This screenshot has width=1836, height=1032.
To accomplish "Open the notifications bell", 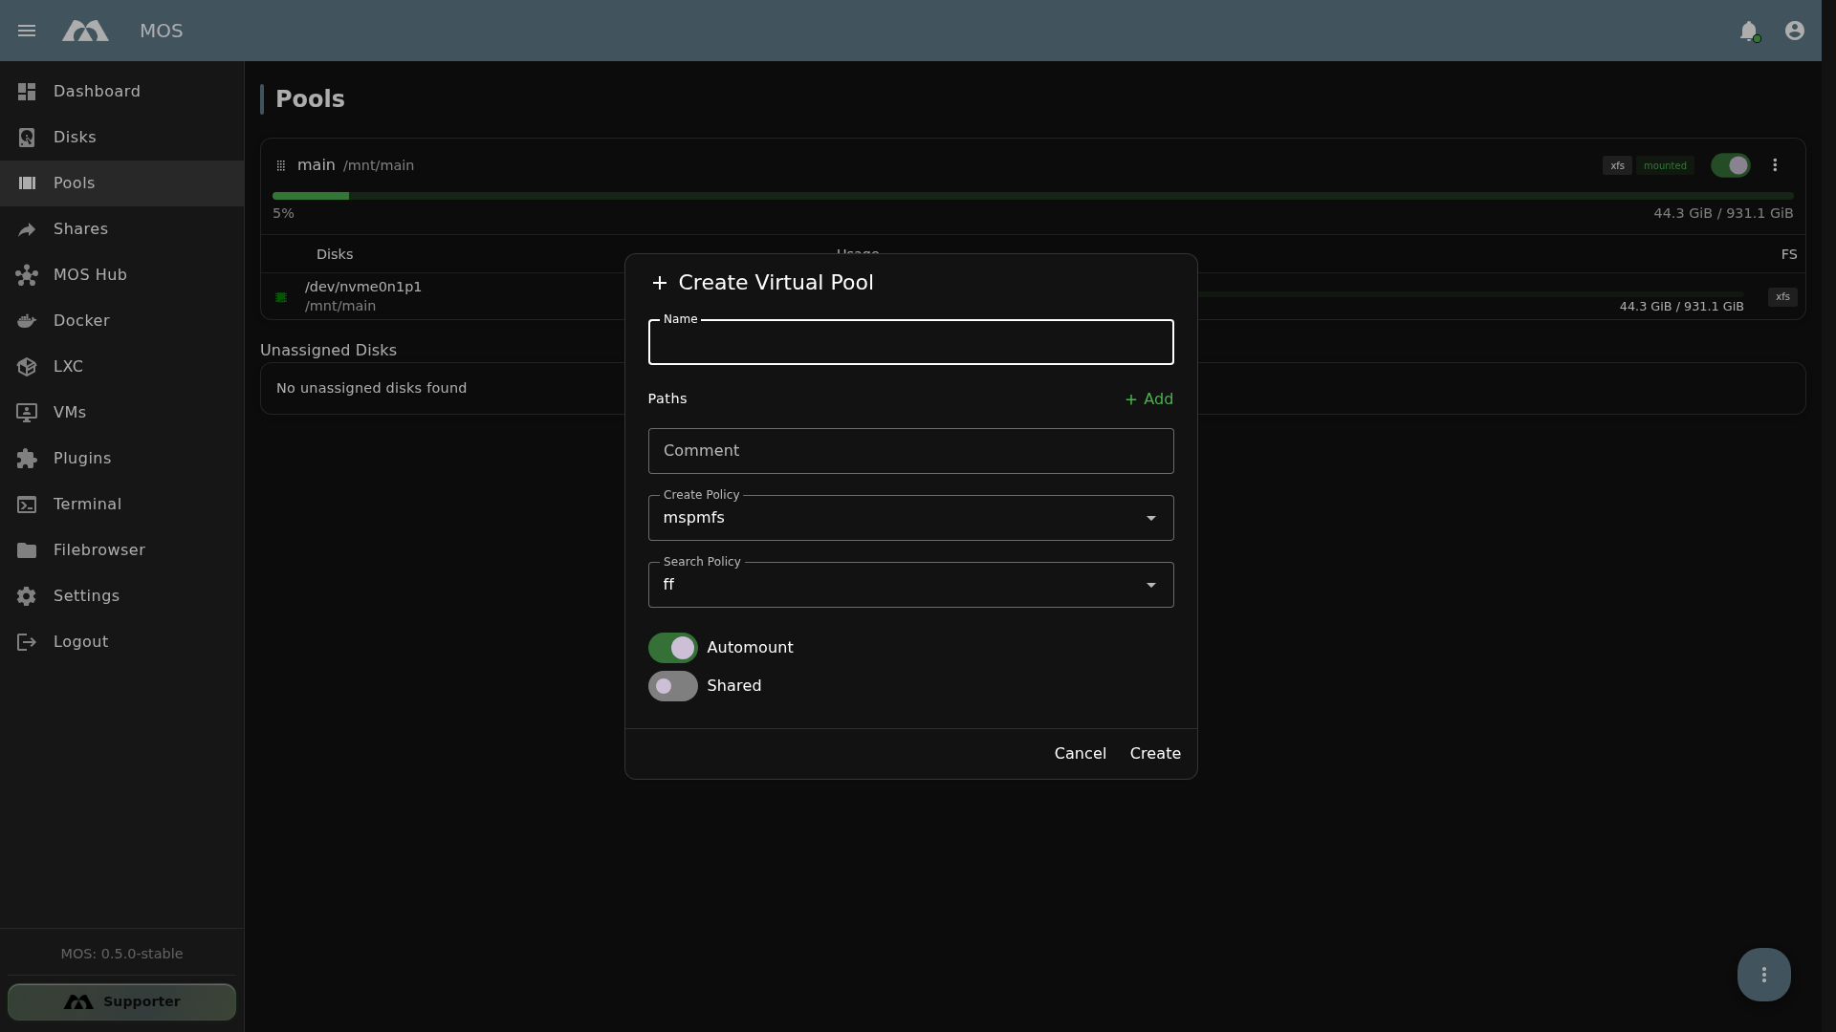I will click(x=1749, y=31).
